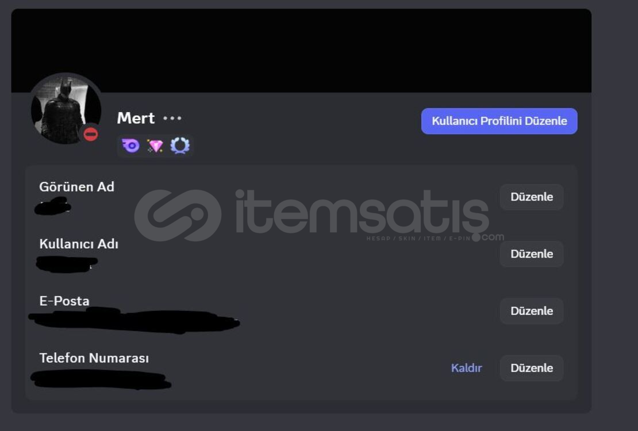Click the pink server boost gem badge

point(155,146)
